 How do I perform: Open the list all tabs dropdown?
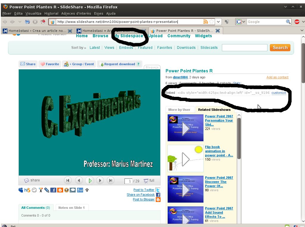[x=302, y=31]
